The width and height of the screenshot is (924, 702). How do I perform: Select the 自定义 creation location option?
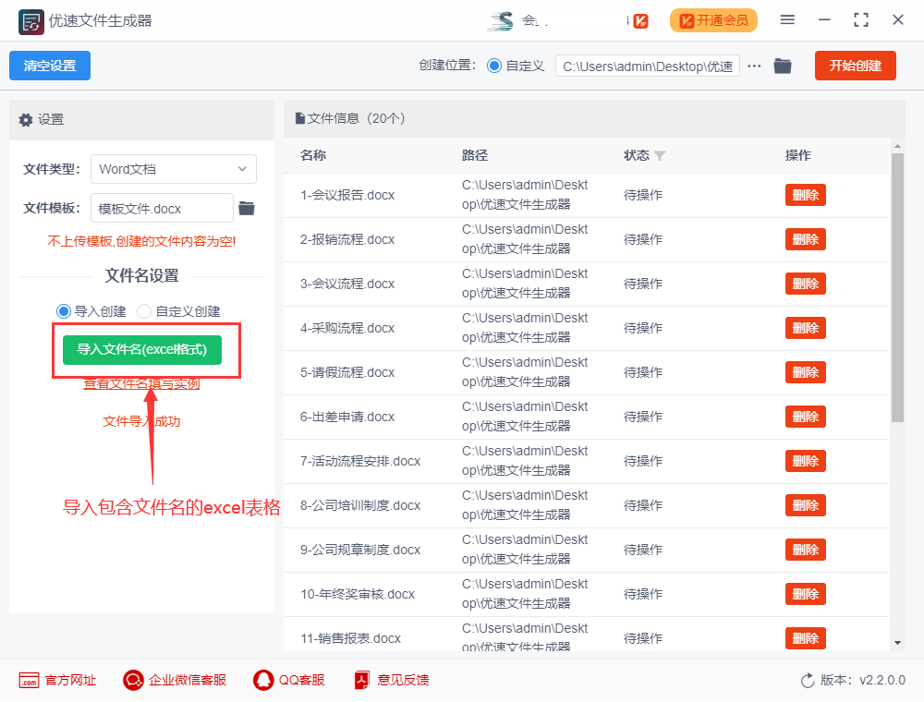point(498,66)
